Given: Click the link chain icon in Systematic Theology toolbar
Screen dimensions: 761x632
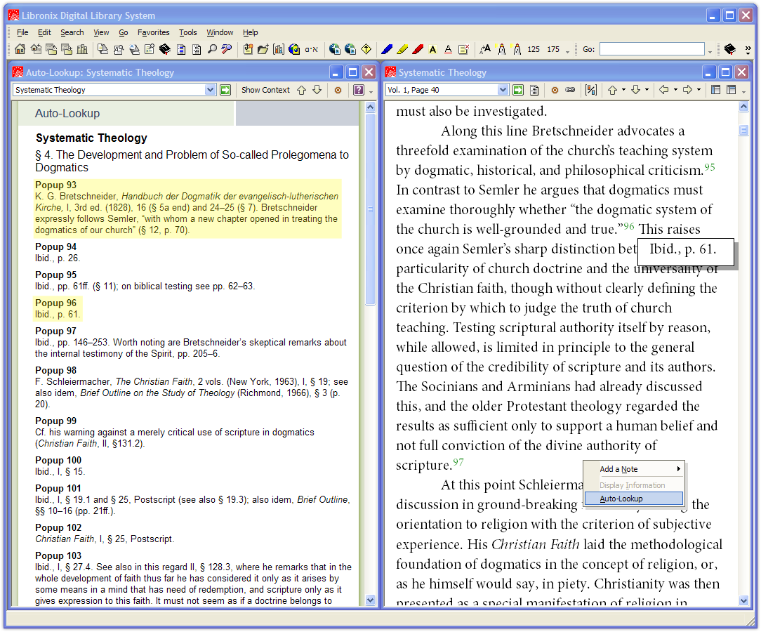Looking at the screenshot, I should point(570,90).
